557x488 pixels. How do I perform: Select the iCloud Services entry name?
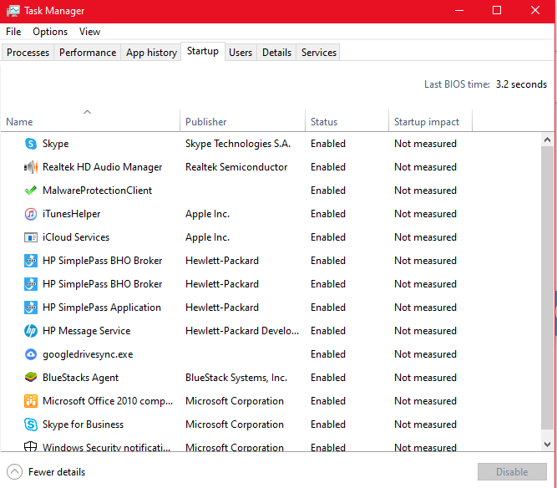(x=76, y=237)
